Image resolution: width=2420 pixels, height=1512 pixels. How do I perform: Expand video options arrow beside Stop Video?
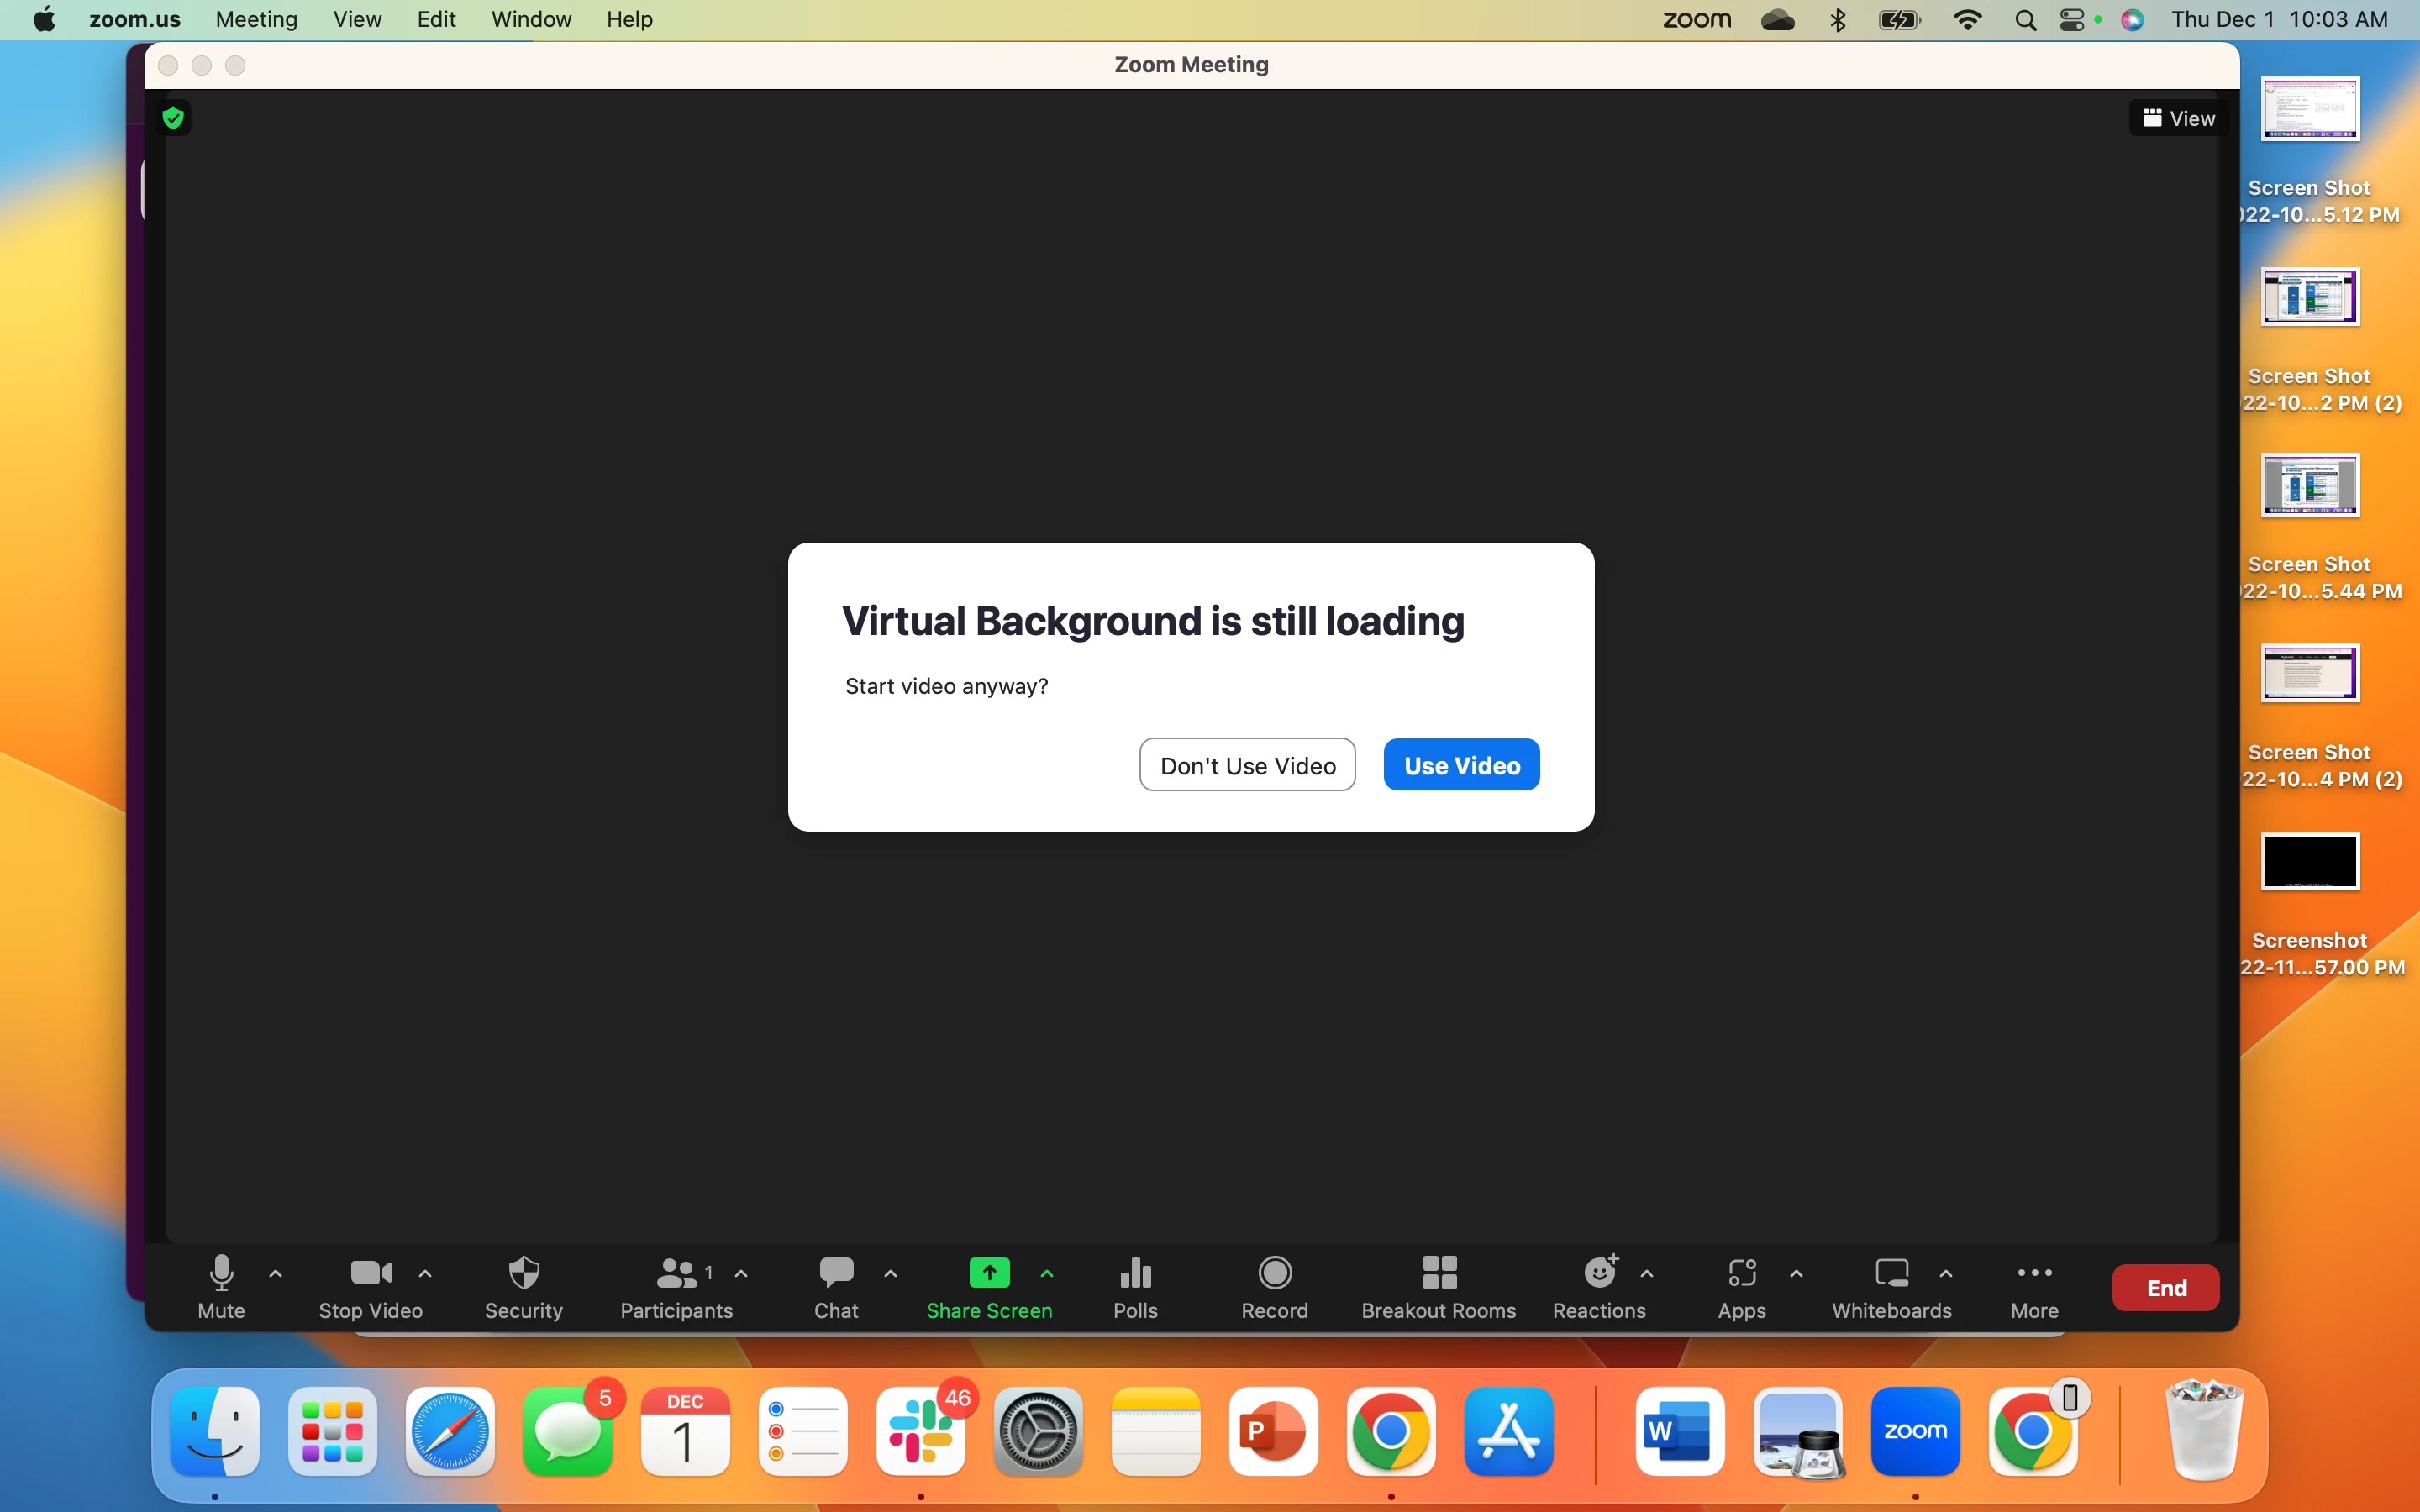[x=425, y=1274]
